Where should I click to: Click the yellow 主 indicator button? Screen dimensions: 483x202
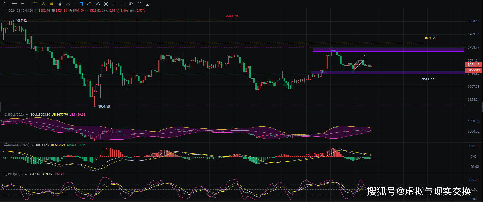click(35, 4)
